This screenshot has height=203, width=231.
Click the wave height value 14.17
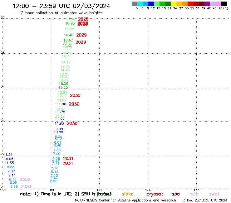click(66, 62)
